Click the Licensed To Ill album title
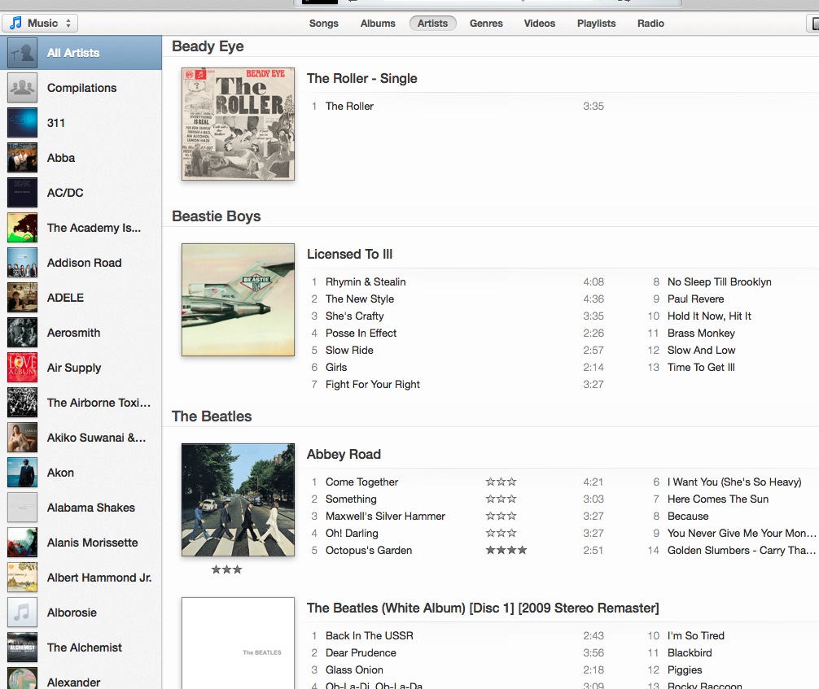Viewport: 819px width, 689px height. click(x=349, y=254)
